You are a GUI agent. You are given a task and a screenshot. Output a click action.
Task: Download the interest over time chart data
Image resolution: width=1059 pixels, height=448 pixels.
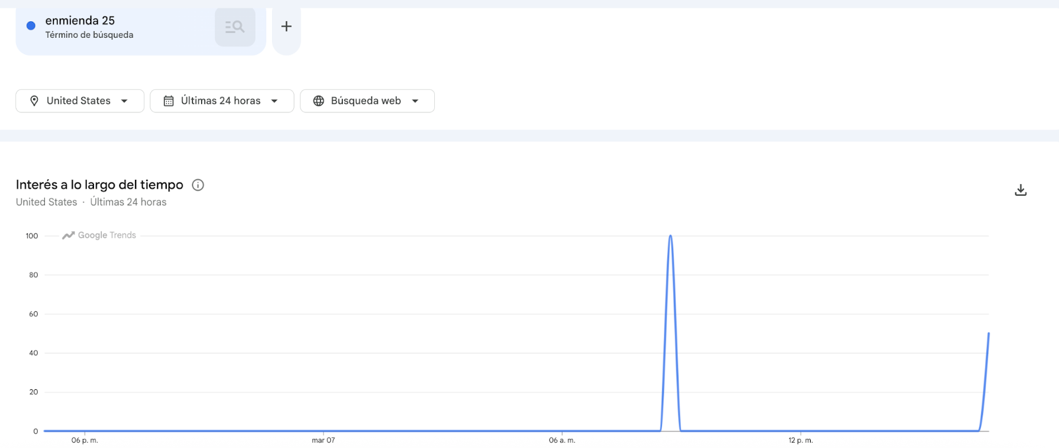(1021, 190)
